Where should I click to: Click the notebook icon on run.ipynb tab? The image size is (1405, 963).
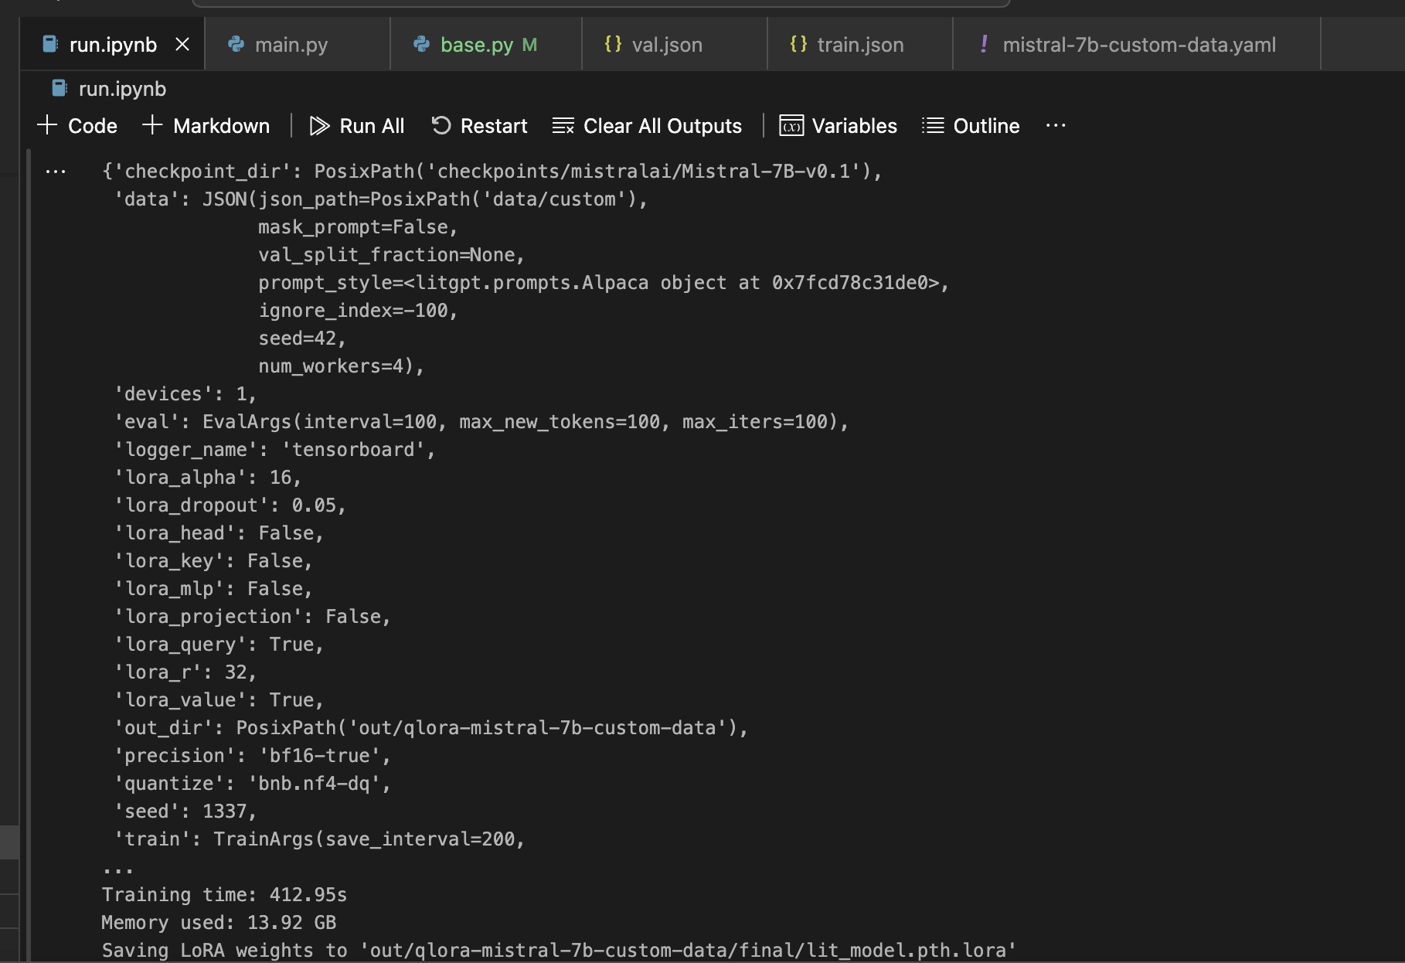(x=50, y=44)
